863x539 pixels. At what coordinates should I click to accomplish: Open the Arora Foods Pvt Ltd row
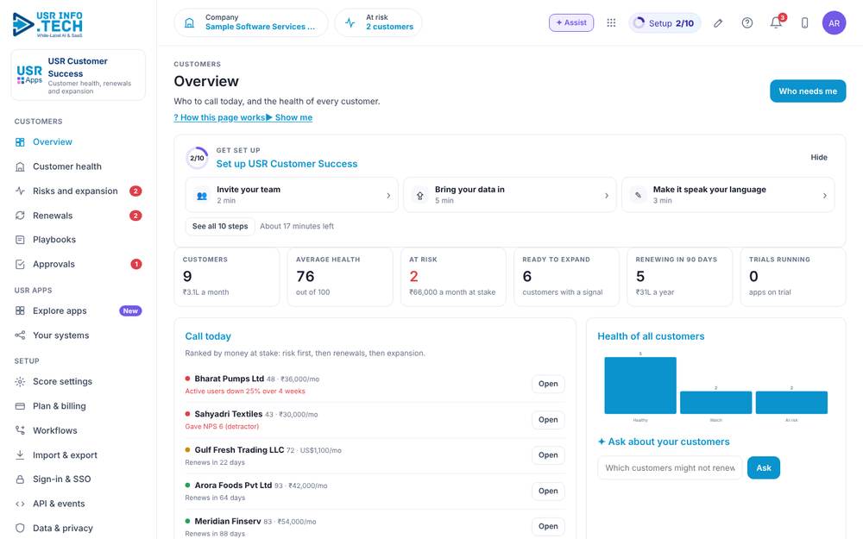coord(548,491)
